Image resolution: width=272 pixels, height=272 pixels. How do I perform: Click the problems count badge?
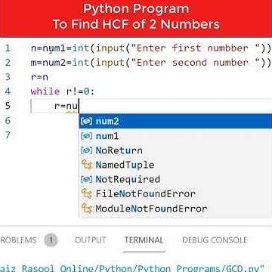(x=51, y=240)
